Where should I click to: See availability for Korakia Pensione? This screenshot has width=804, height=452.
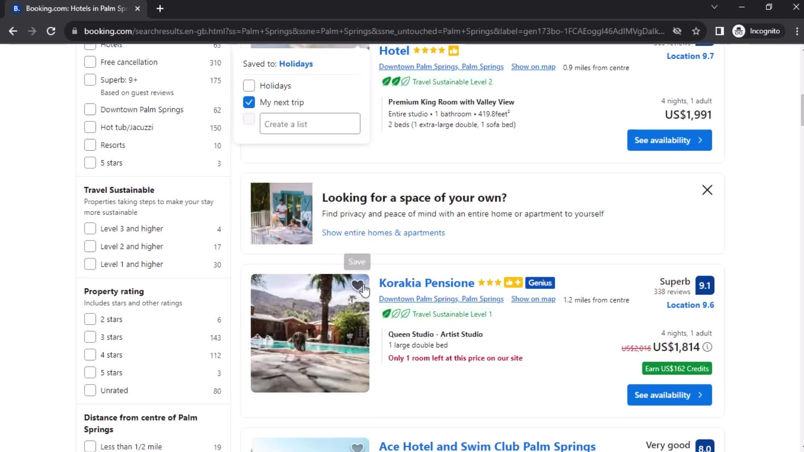point(669,395)
